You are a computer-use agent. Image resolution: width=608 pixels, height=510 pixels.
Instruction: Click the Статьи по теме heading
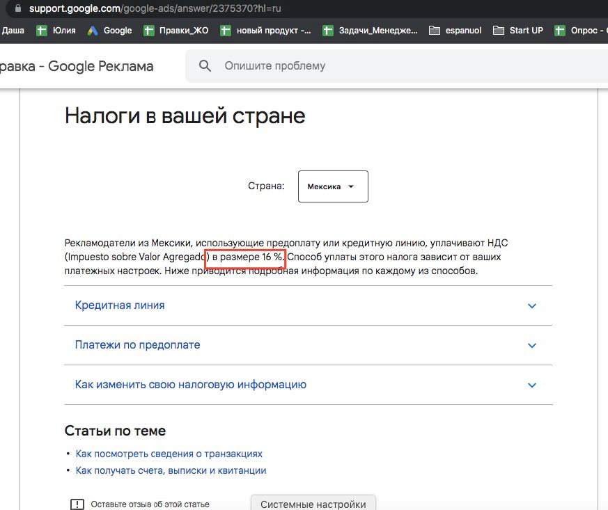(115, 431)
